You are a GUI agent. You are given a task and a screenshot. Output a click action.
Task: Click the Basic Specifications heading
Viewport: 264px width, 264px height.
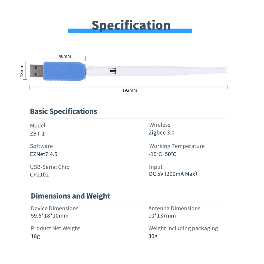point(63,111)
